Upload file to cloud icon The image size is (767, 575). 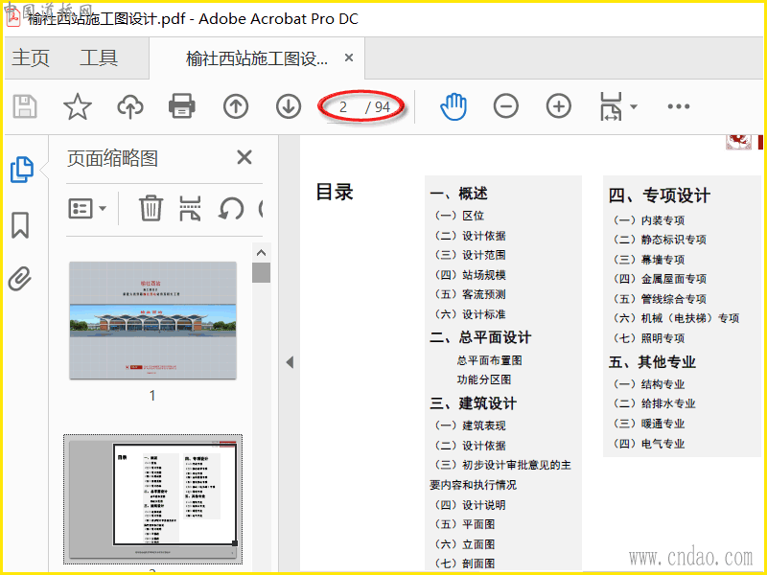(129, 106)
